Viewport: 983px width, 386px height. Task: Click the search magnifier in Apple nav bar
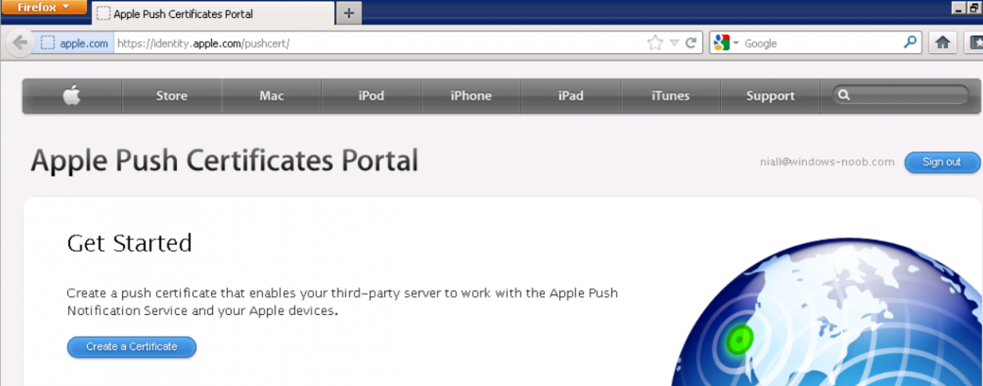pyautogui.click(x=845, y=95)
